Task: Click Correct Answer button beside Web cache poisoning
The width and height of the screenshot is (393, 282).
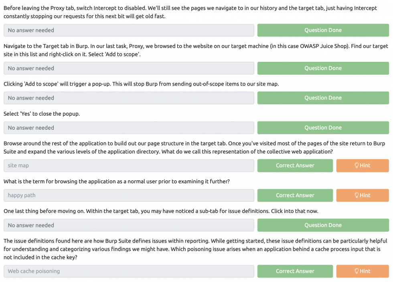Action: [x=295, y=271]
